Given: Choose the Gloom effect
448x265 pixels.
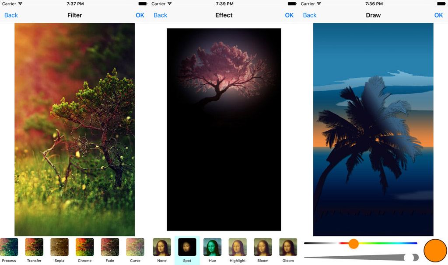Looking at the screenshot, I should tap(288, 247).
